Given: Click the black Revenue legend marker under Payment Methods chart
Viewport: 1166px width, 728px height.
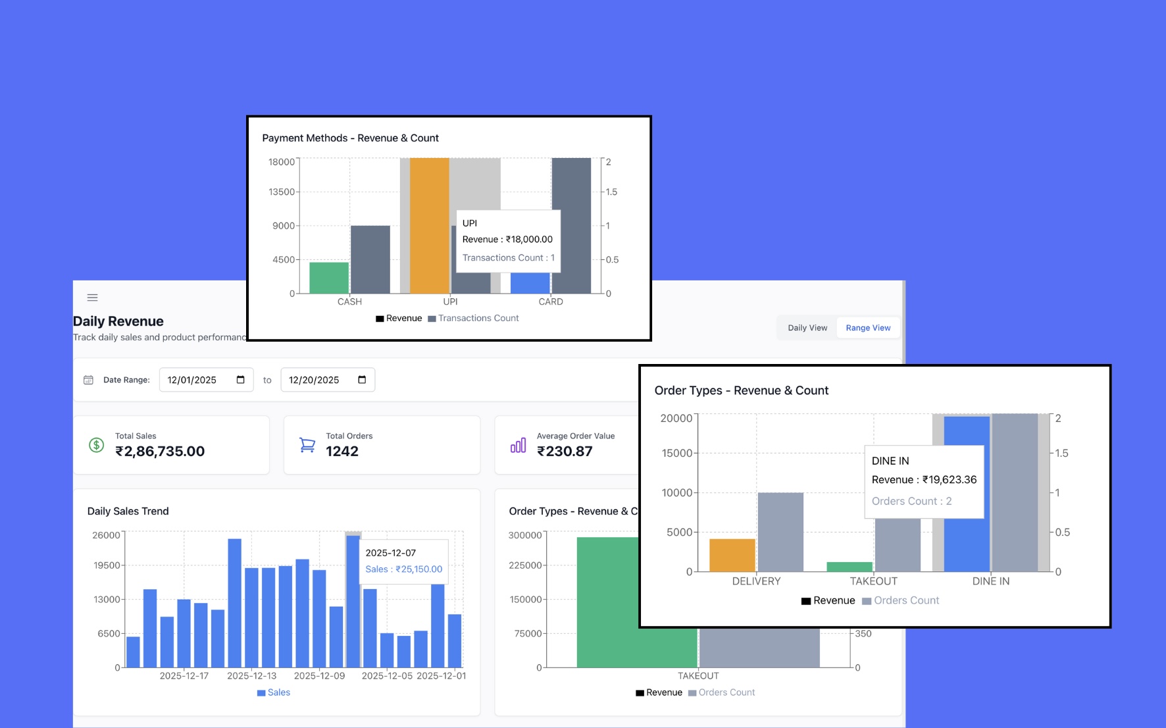Looking at the screenshot, I should click(x=380, y=318).
